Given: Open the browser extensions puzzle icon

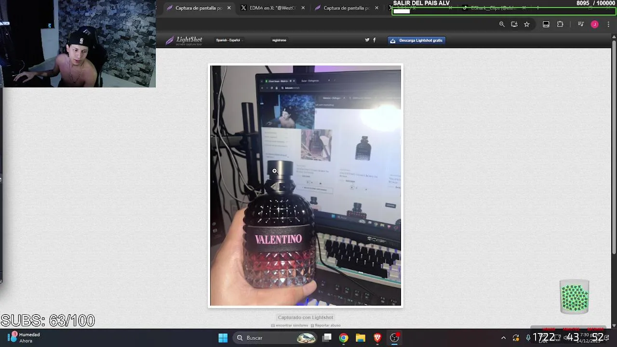Looking at the screenshot, I should tap(560, 24).
